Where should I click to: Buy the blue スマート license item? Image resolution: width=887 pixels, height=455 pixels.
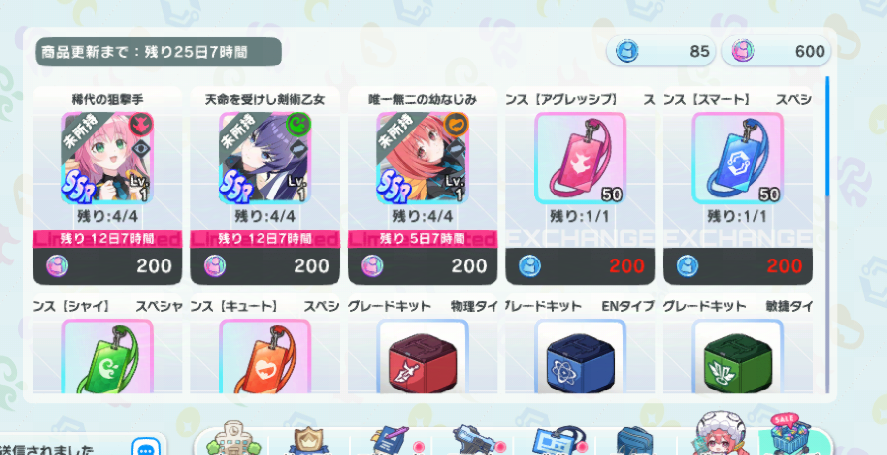point(738,186)
